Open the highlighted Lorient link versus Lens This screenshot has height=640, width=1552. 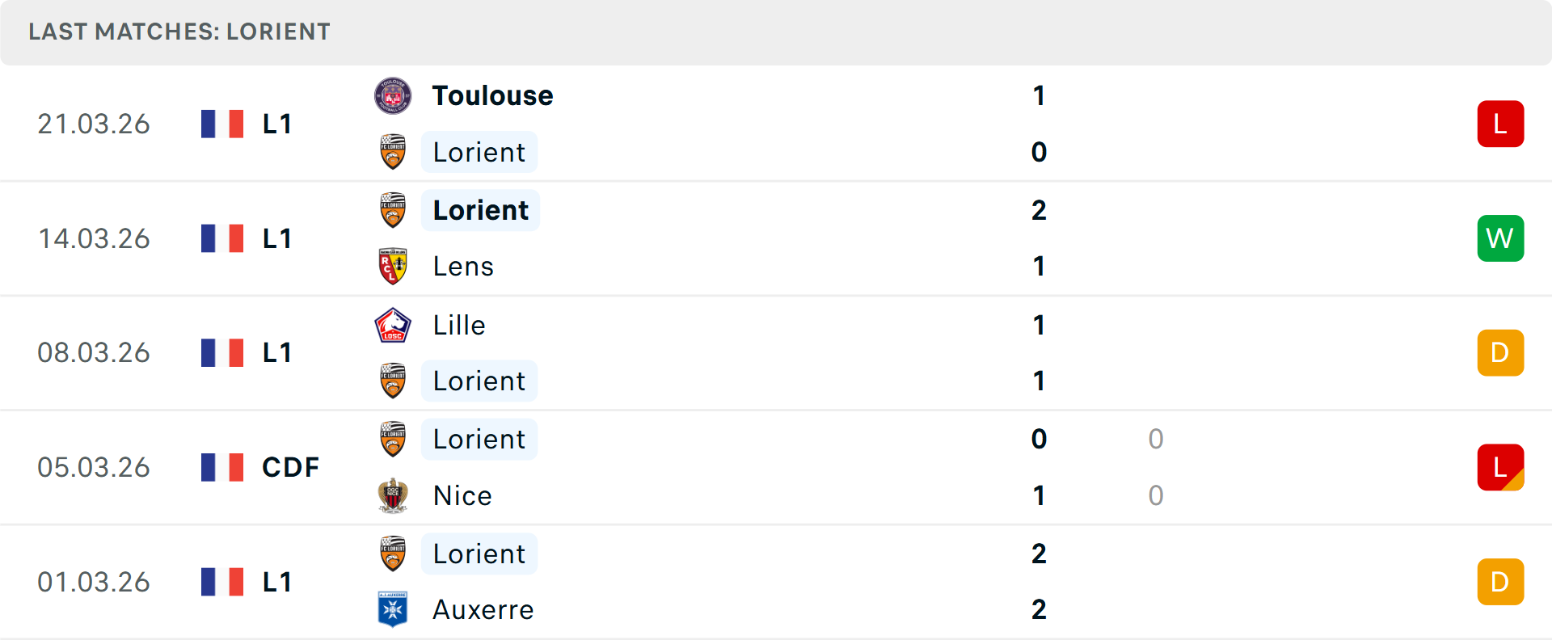click(480, 209)
